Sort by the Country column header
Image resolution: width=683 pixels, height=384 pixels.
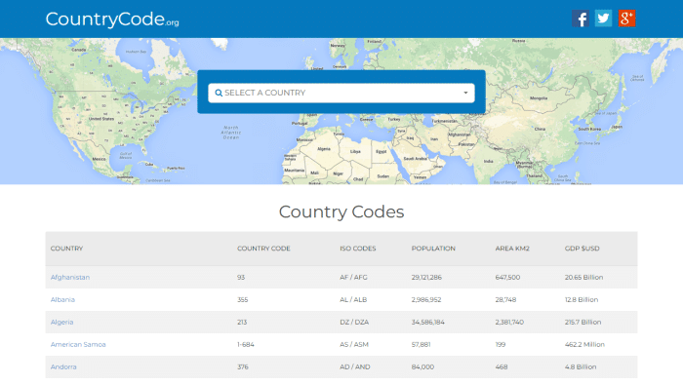66,249
